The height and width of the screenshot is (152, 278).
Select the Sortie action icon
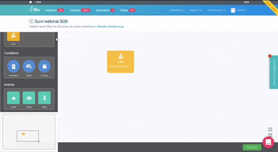14,98
